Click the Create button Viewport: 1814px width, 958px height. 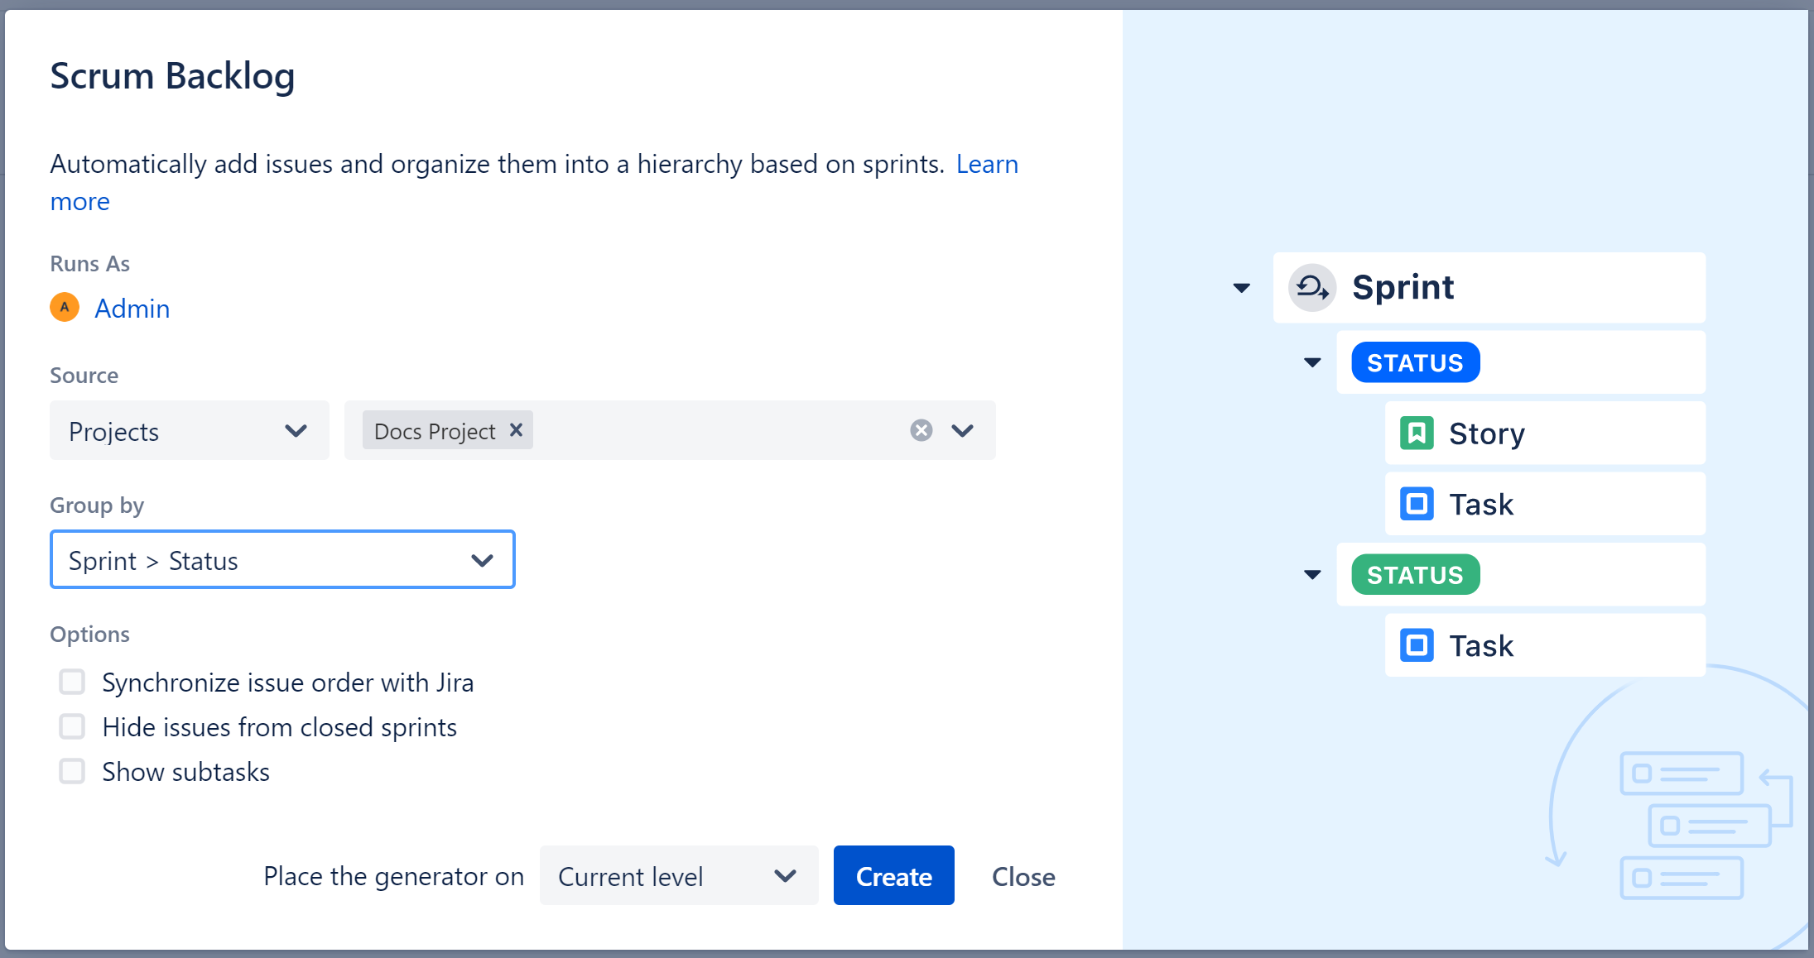[x=894, y=876]
